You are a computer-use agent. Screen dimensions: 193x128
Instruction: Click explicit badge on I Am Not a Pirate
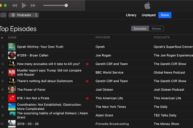(x=87, y=98)
